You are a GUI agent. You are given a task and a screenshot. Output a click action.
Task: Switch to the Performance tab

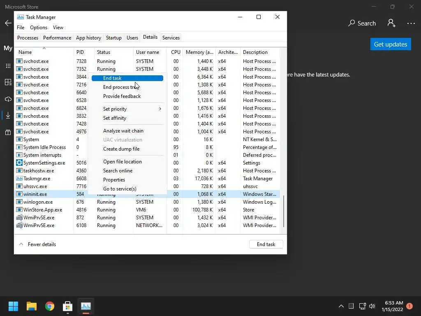[x=57, y=37]
